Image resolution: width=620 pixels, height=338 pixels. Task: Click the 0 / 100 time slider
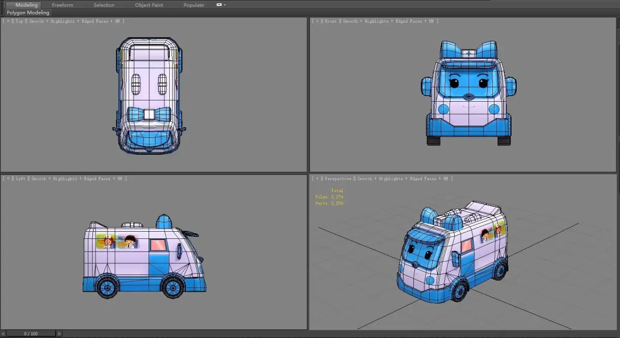31,334
